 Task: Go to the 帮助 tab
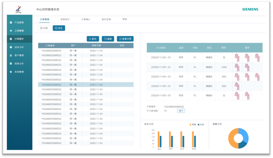[125, 19]
